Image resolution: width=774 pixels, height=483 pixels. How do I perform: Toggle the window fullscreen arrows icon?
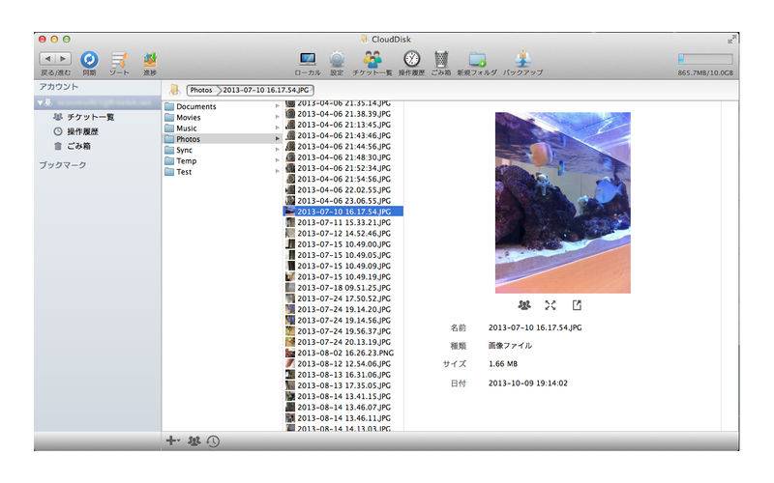(x=732, y=39)
